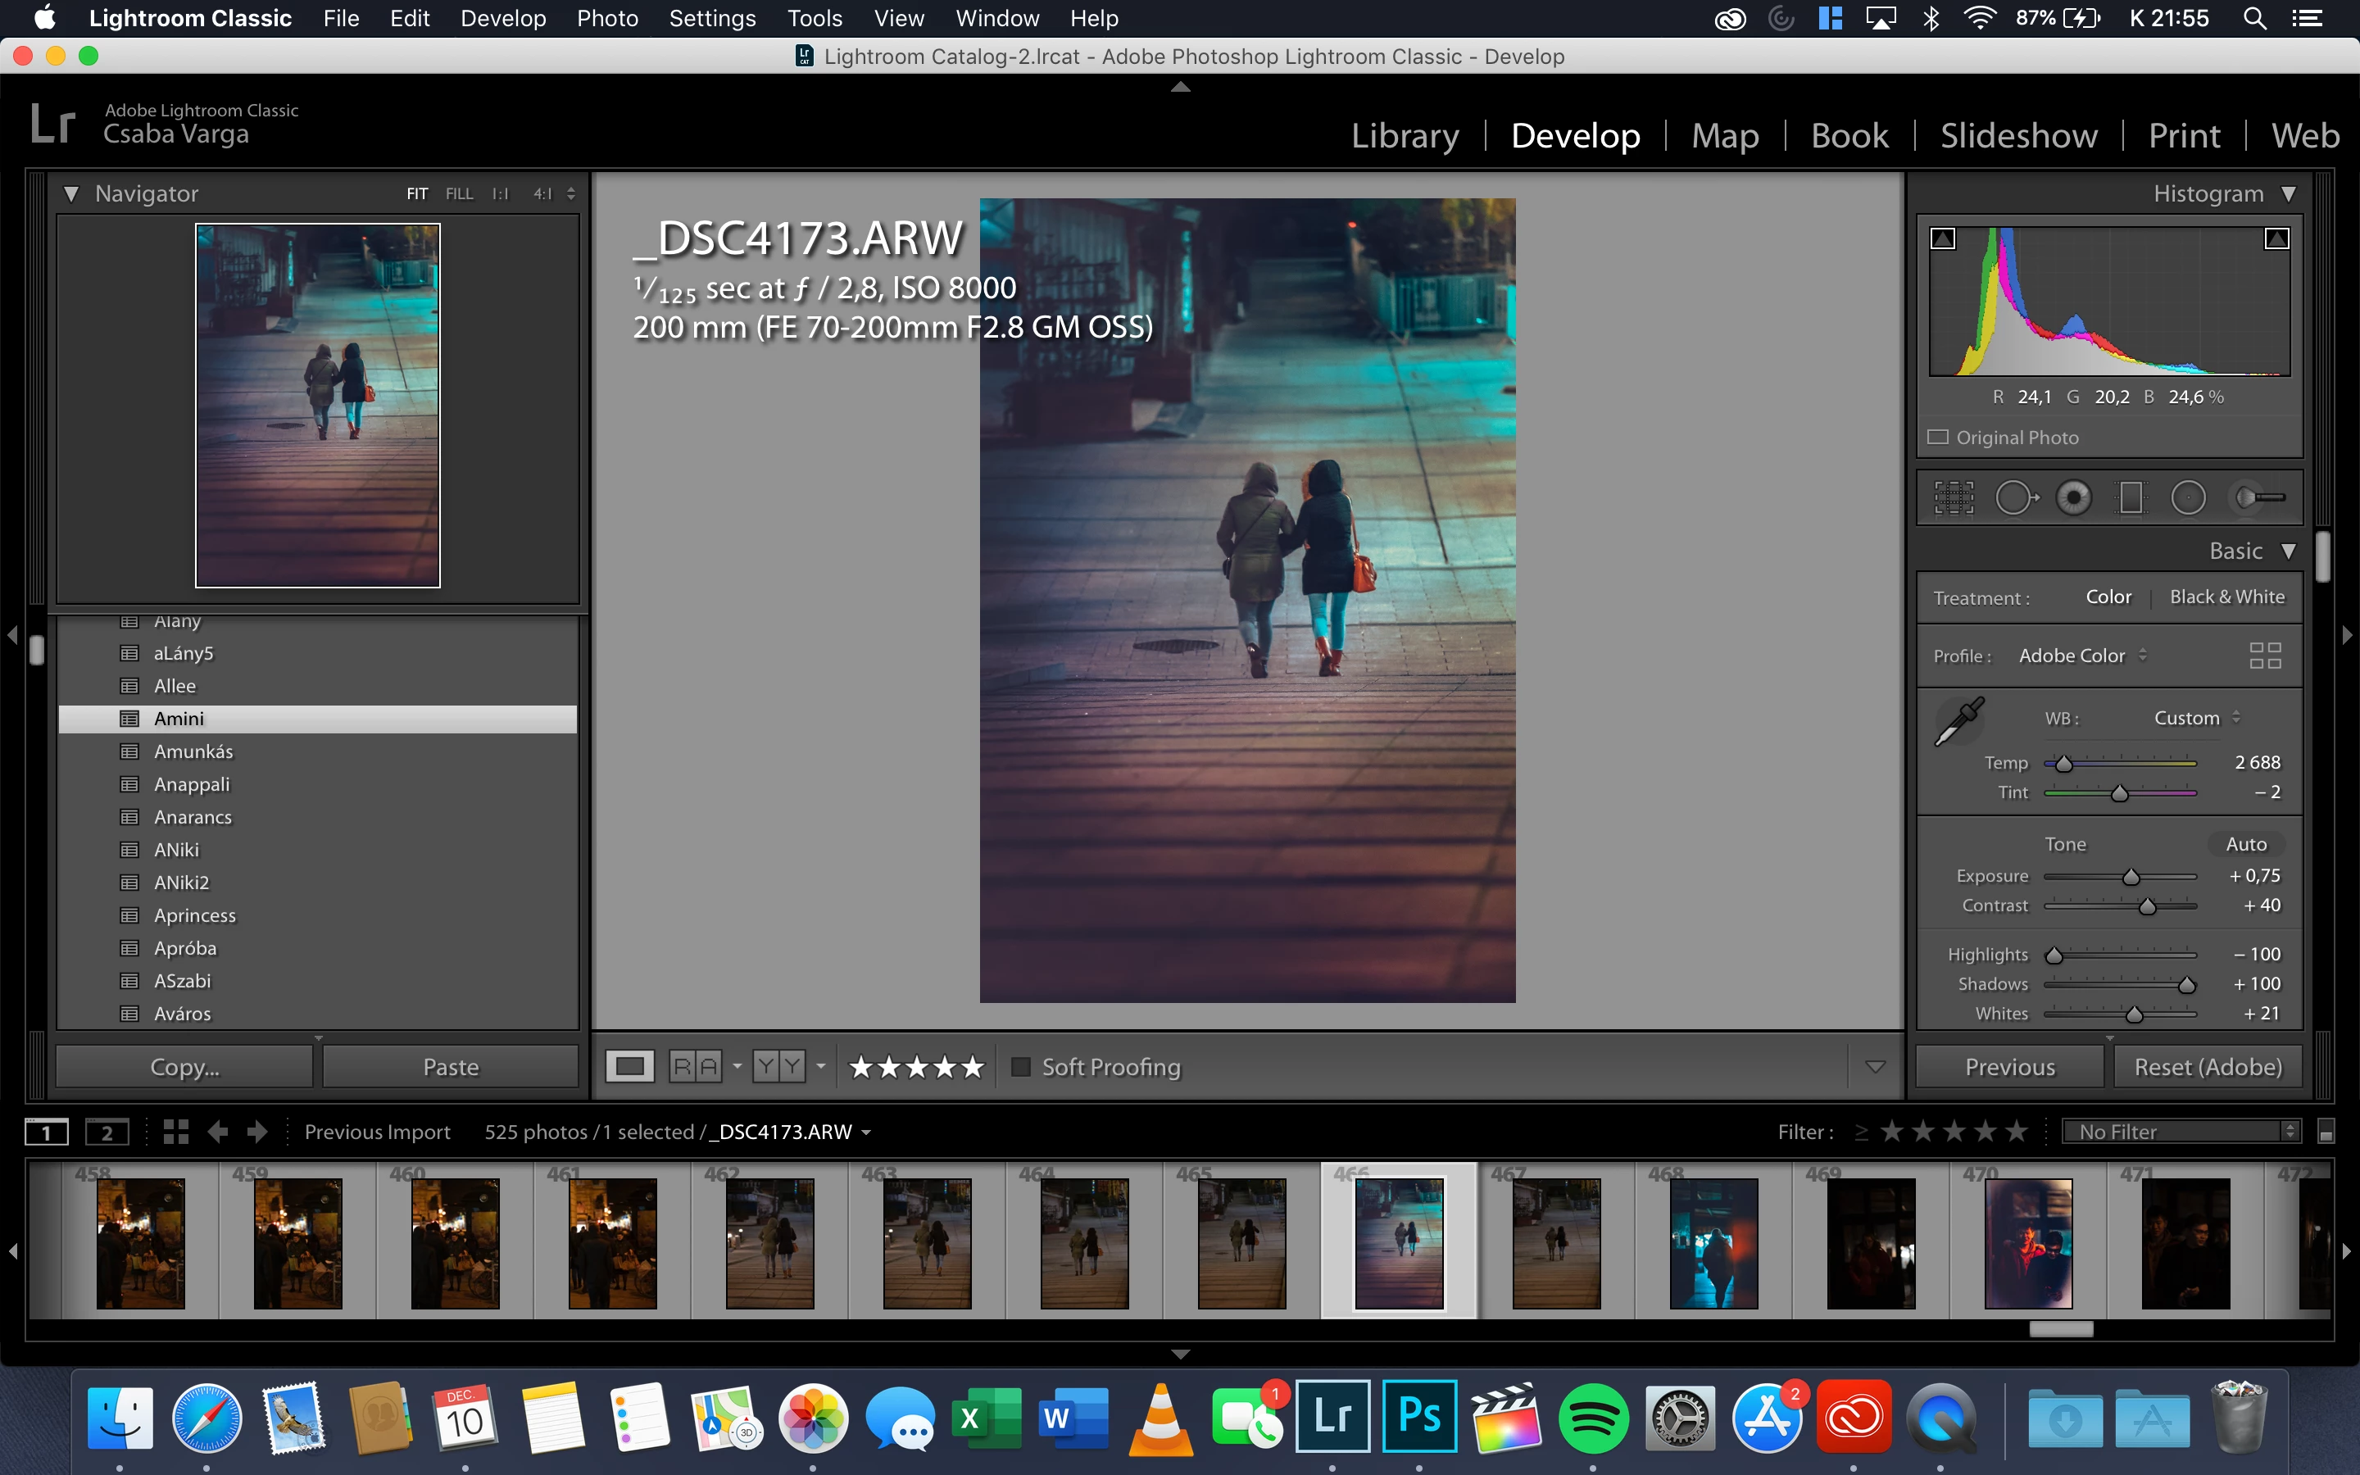Toggle shadow clipping indicator in histogram
Image resolution: width=2360 pixels, height=1475 pixels.
(1943, 239)
